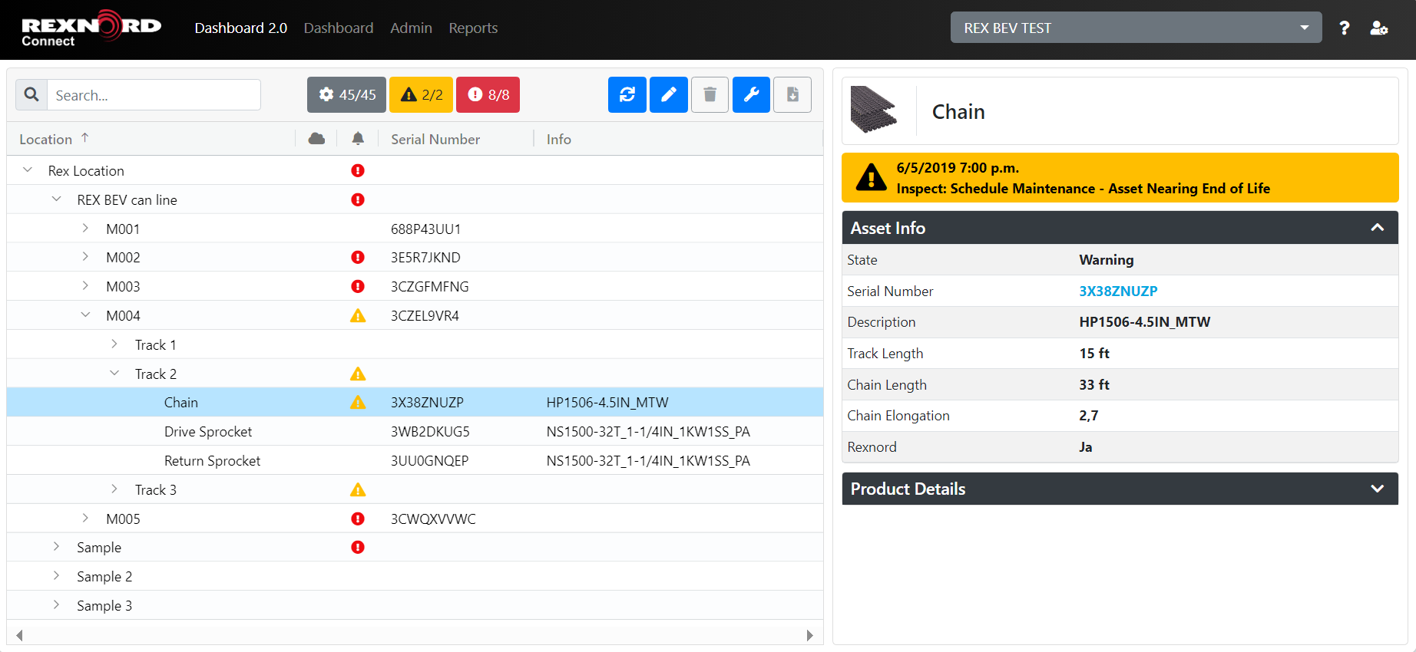Toggle the yellow 2/2 warnings filter
Screen dimensions: 1416x652
tap(421, 94)
